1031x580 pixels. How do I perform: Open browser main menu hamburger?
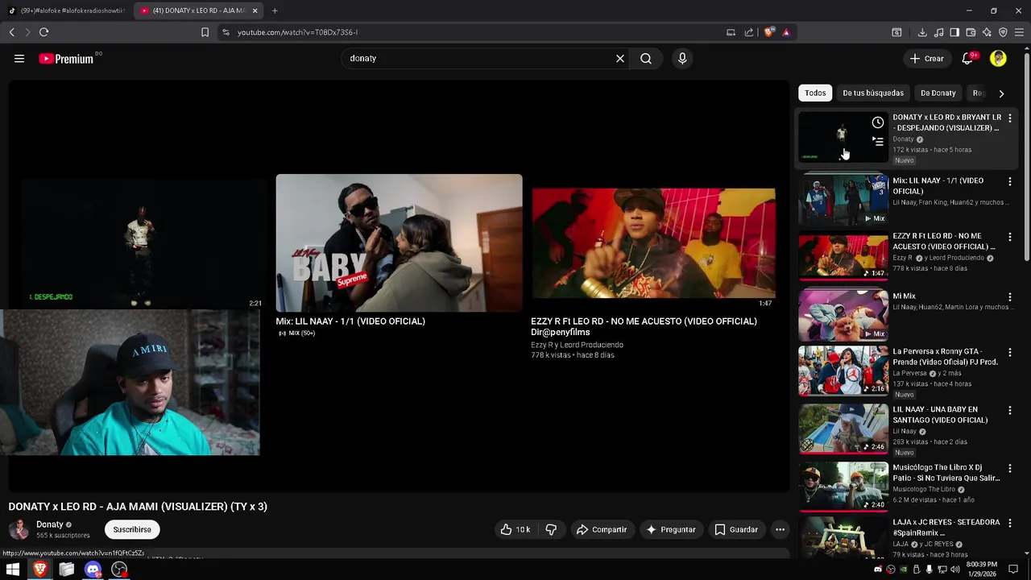click(x=1020, y=32)
